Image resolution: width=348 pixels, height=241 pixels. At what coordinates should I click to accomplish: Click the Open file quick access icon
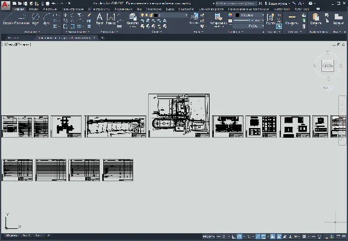[x=20, y=4]
